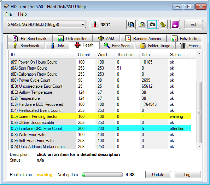Select the (C6) Offline Uncorrectable row
This screenshot has width=210, height=185.
[x=100, y=123]
